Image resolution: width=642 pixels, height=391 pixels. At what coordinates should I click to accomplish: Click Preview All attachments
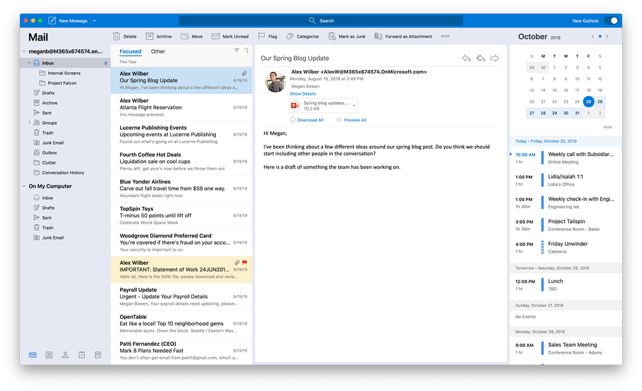click(x=352, y=120)
